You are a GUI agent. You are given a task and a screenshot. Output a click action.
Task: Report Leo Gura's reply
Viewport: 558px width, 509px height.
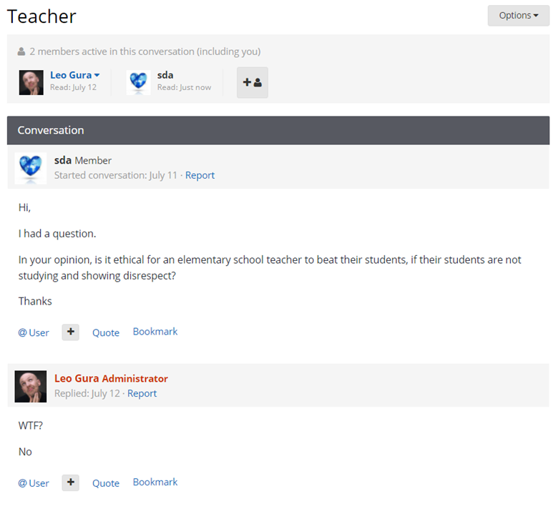pos(142,393)
